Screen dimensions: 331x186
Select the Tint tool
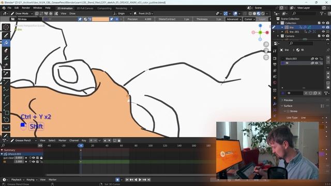(x=6, y=58)
